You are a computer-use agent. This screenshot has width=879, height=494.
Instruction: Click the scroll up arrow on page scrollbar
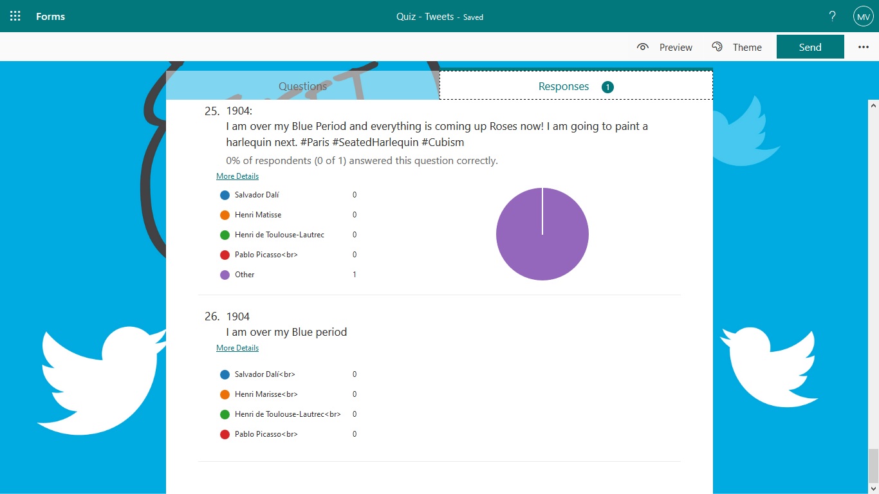(x=873, y=105)
